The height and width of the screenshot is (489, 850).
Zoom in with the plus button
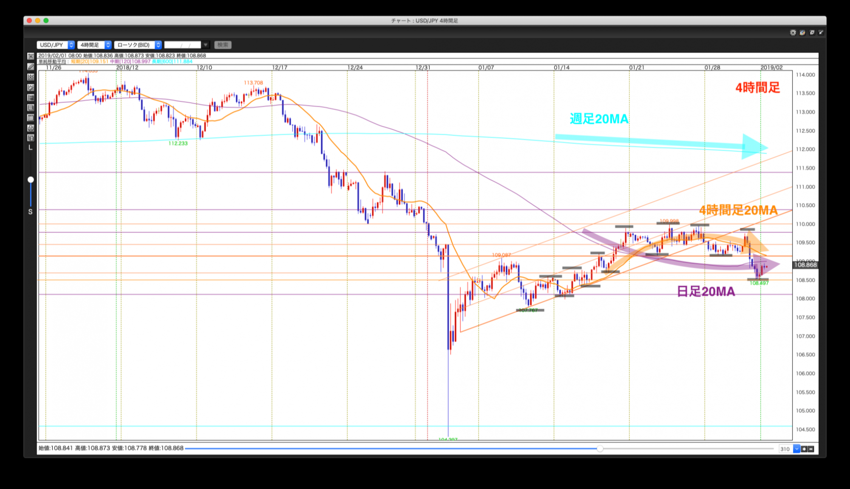pos(804,449)
